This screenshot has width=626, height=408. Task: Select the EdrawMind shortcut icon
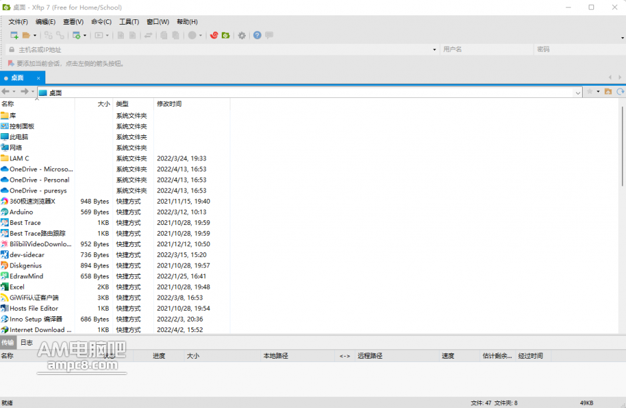point(5,276)
